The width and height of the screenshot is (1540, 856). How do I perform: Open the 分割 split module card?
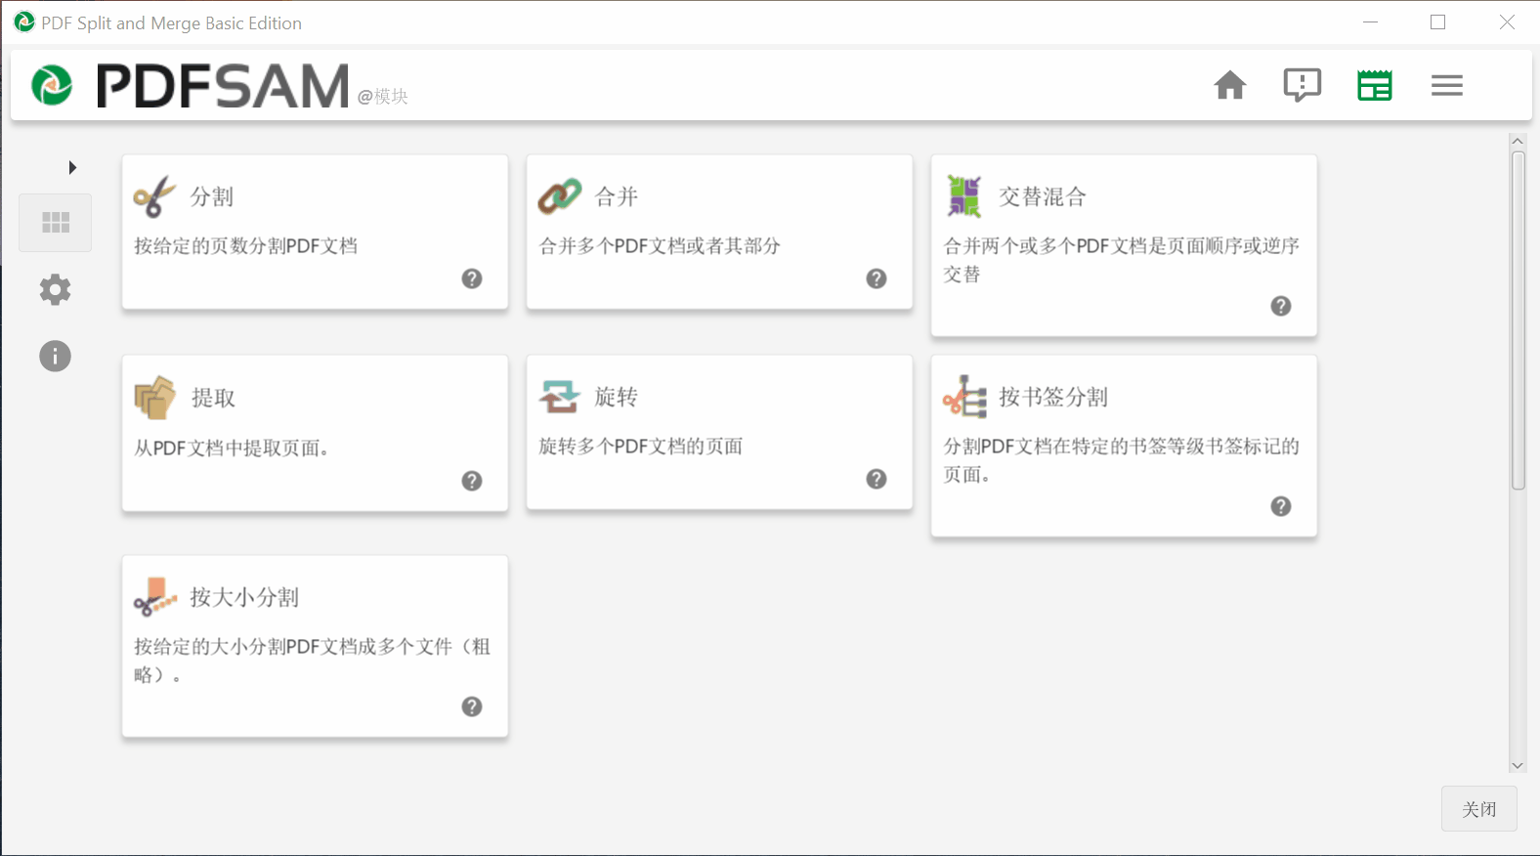pos(315,232)
